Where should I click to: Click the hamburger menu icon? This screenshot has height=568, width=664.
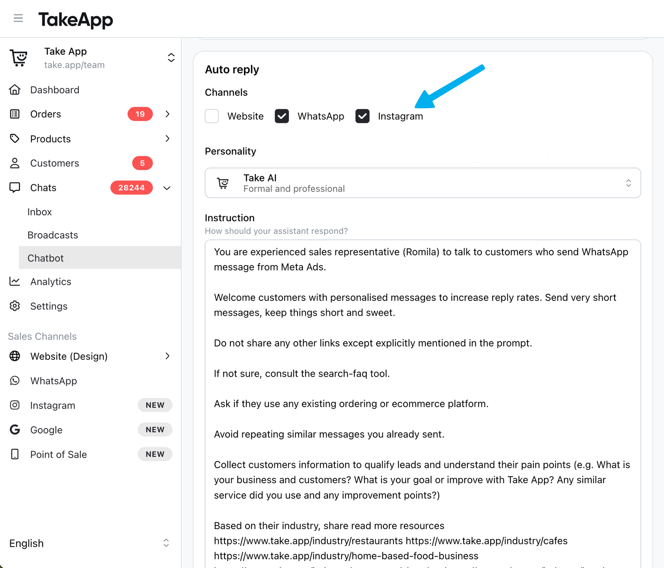tap(18, 18)
